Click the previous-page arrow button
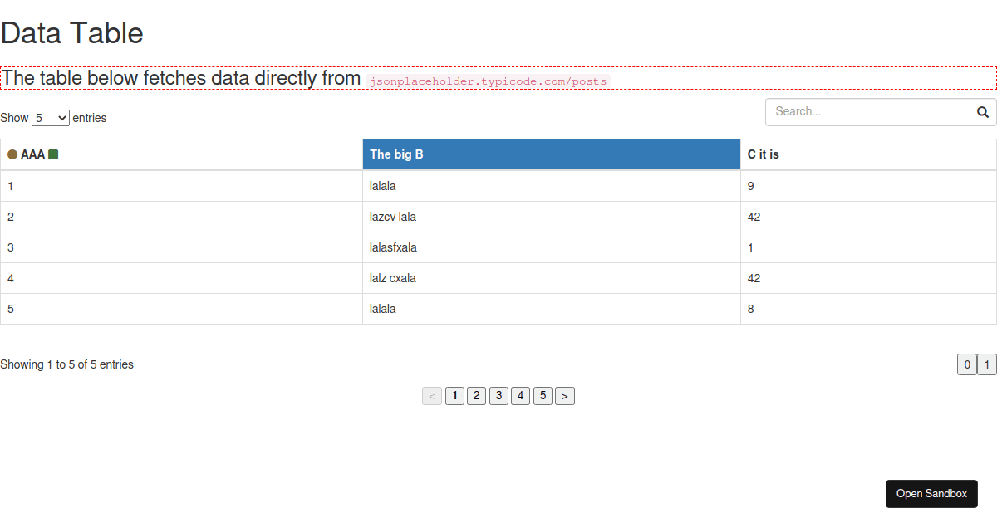The image size is (997, 523). pos(431,396)
